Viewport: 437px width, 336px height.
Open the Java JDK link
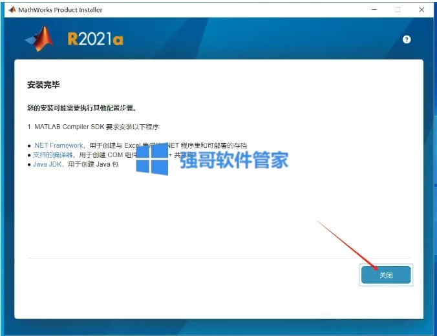(x=47, y=164)
